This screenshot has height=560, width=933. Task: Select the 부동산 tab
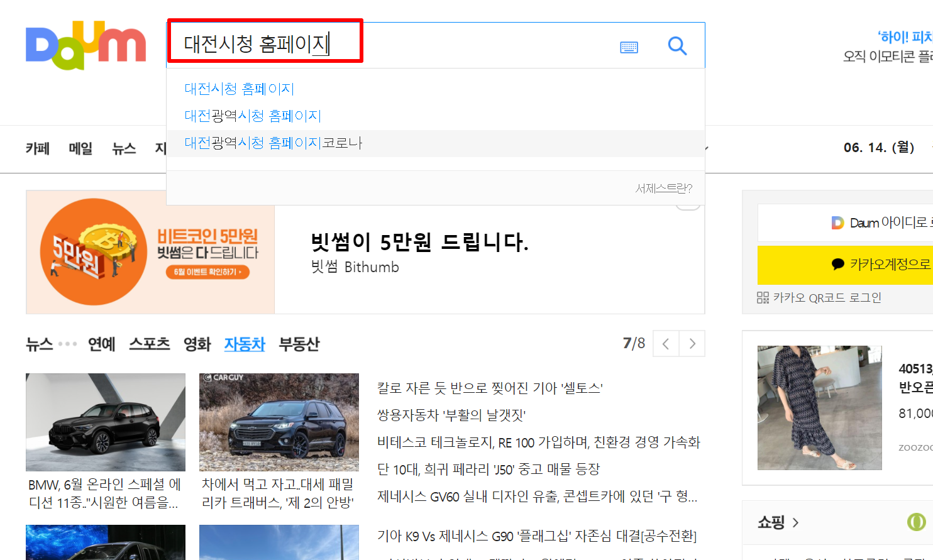click(299, 344)
